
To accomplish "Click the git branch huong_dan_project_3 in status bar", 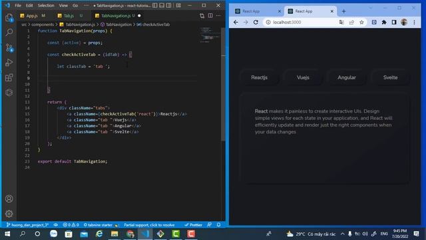I will tap(27, 225).
